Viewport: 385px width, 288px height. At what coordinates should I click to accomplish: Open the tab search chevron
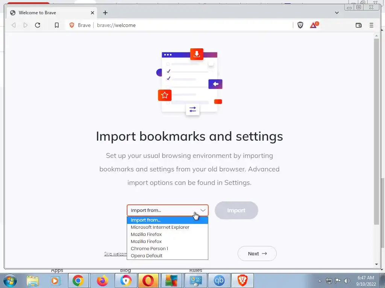(337, 13)
